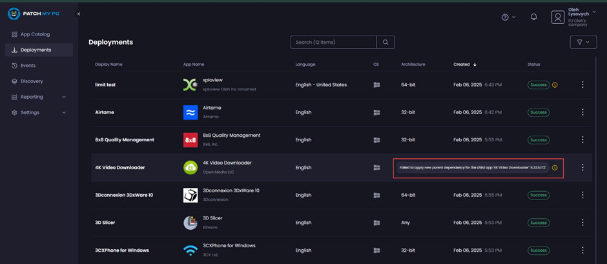Click the user profile avatar icon
This screenshot has width=607, height=264.
point(558,17)
